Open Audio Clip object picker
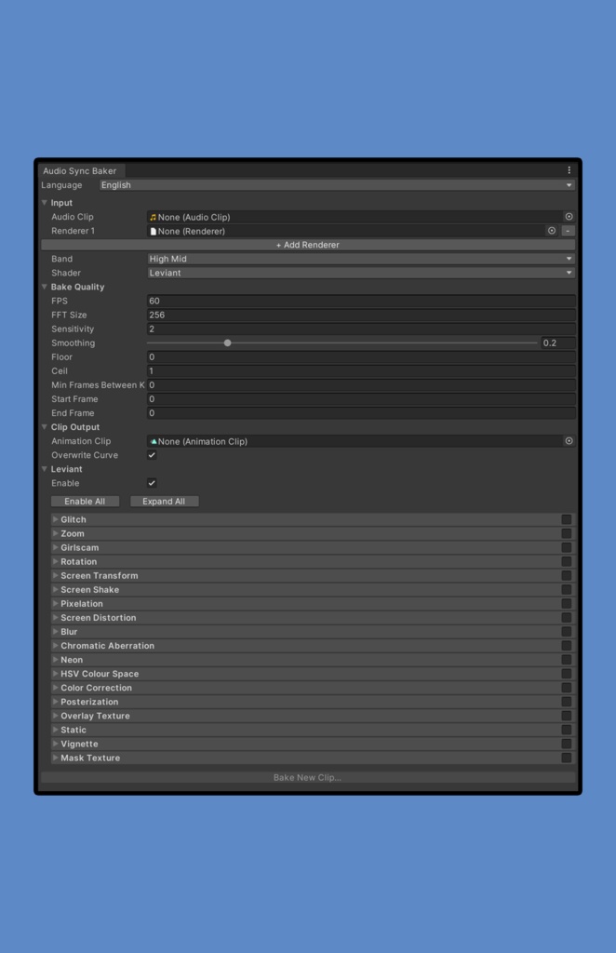Viewport: 616px width, 953px height. pos(569,217)
